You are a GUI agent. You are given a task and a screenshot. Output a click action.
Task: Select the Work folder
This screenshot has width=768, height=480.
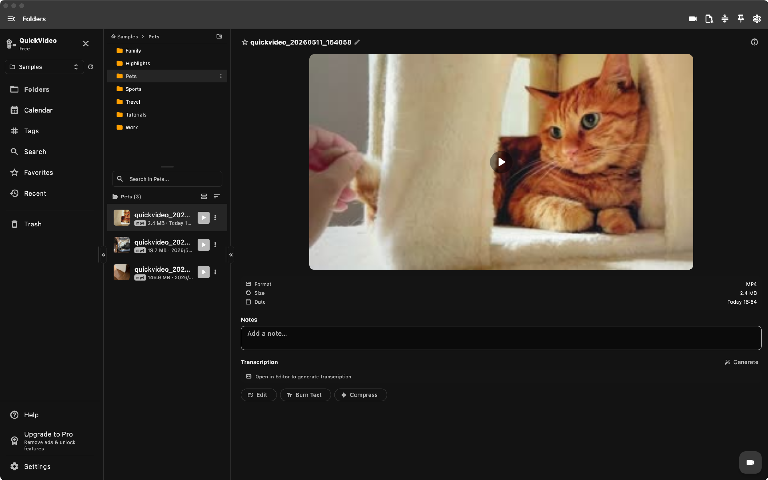[x=167, y=128]
